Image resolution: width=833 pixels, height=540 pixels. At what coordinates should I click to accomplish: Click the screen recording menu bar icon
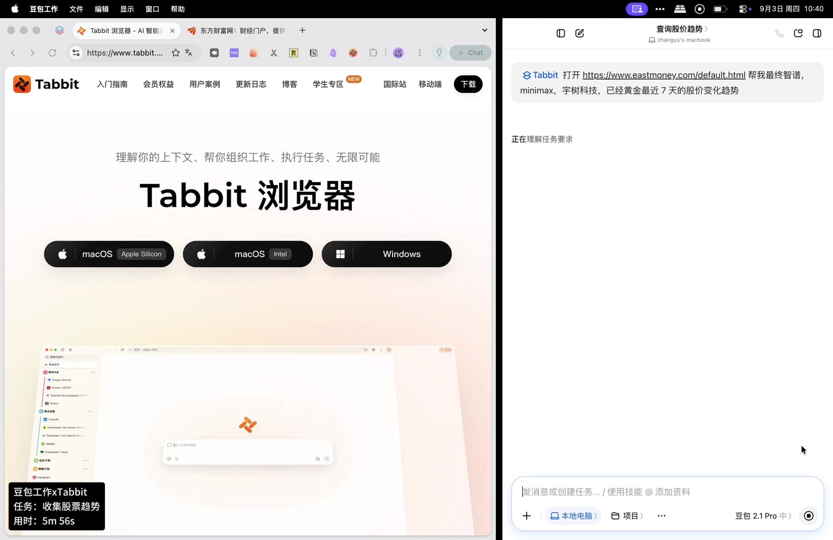point(699,9)
